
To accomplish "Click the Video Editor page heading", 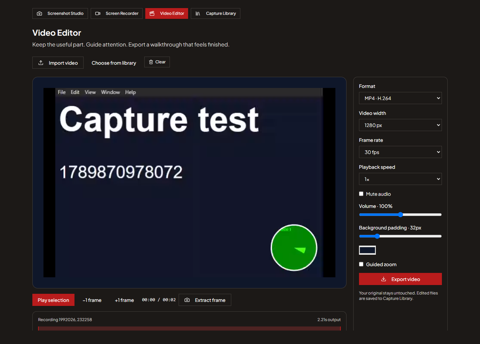I will pyautogui.click(x=57, y=33).
